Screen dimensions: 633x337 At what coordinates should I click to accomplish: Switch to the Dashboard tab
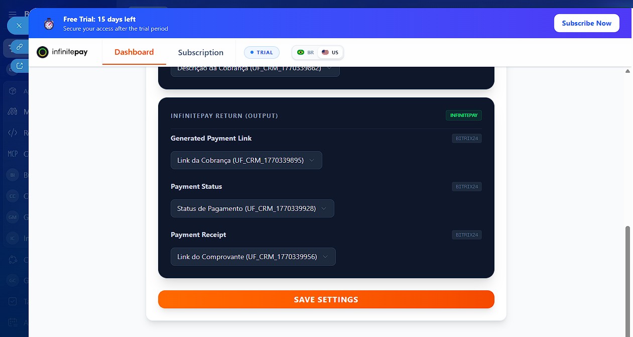(134, 52)
